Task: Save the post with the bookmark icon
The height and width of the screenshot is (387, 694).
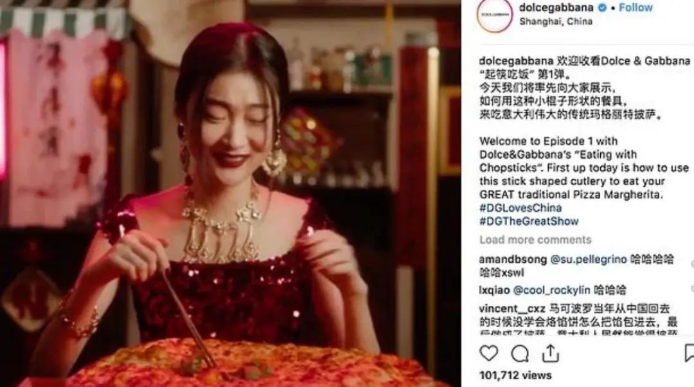Action: (689, 353)
